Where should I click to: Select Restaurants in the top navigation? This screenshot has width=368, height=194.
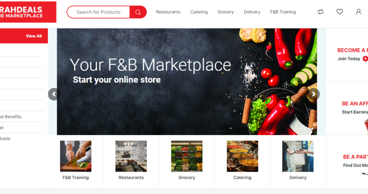click(168, 12)
